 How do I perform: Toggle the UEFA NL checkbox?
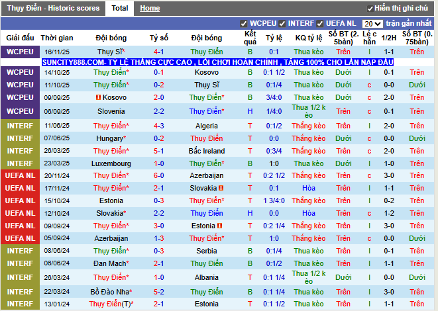click(x=320, y=24)
